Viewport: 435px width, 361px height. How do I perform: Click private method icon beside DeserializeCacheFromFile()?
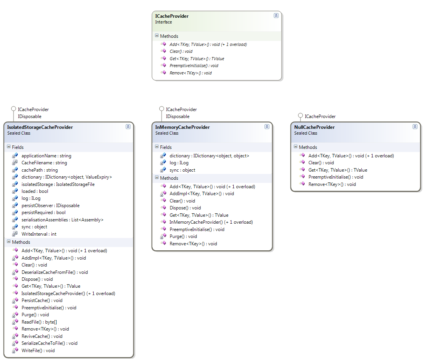point(15,272)
